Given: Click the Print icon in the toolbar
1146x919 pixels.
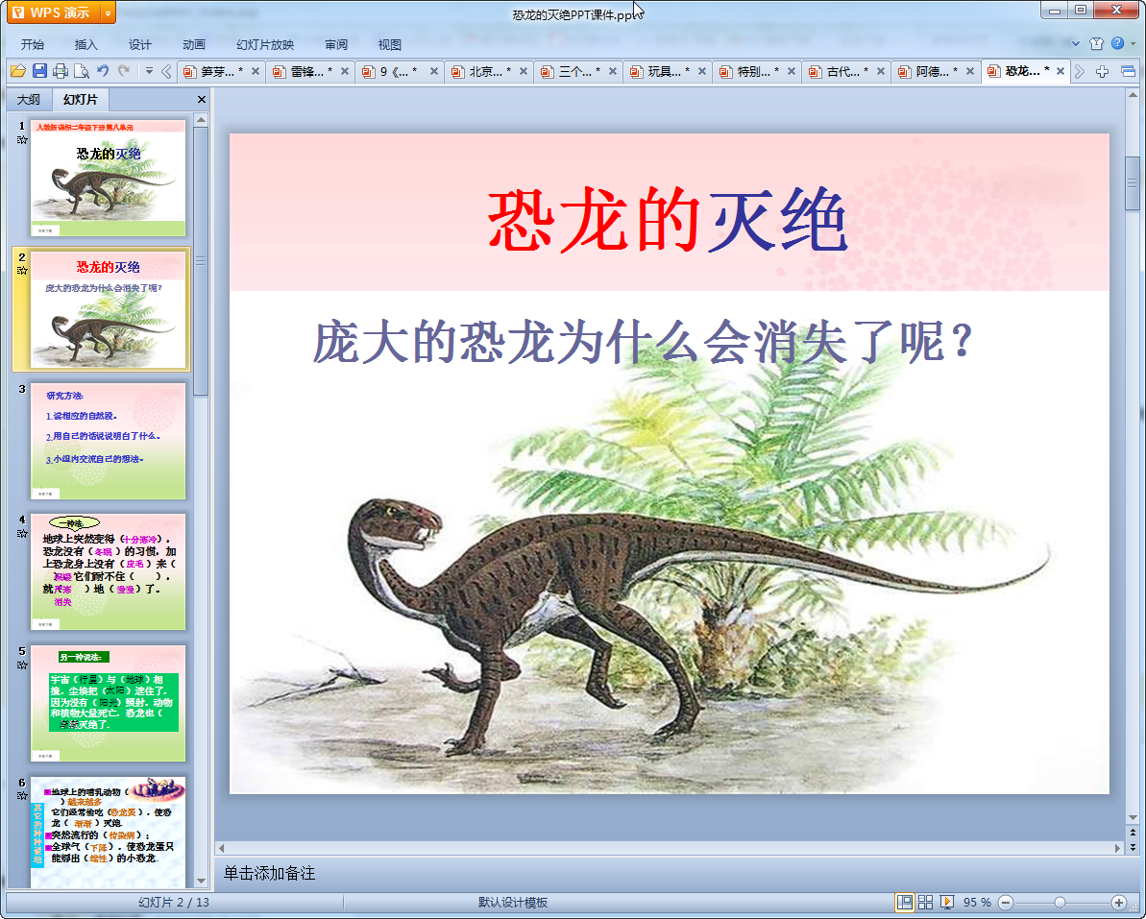Looking at the screenshot, I should [x=61, y=71].
